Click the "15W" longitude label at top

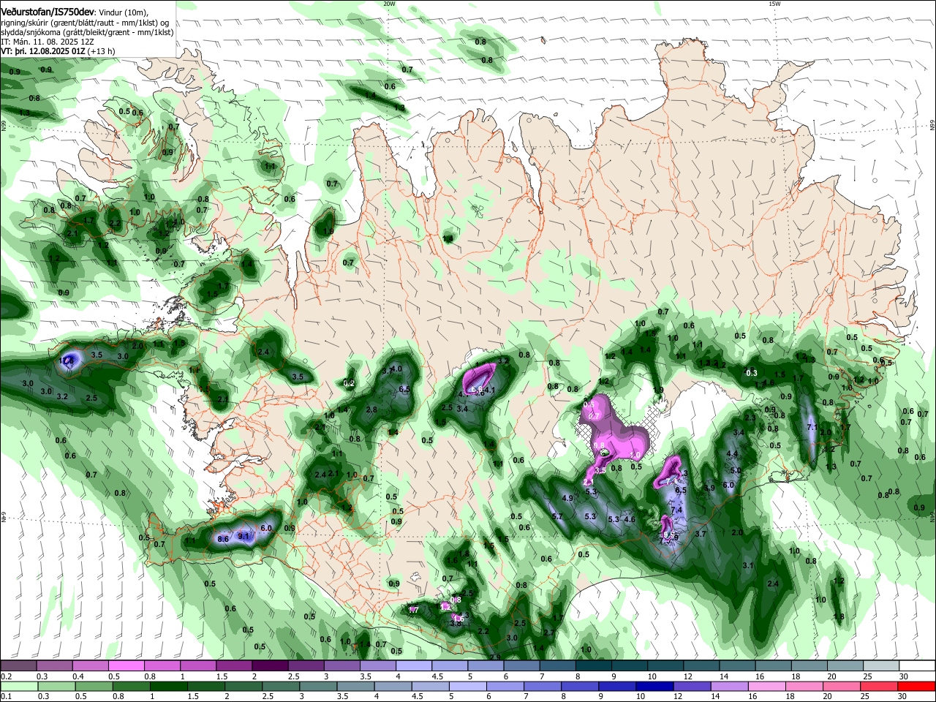click(x=774, y=4)
